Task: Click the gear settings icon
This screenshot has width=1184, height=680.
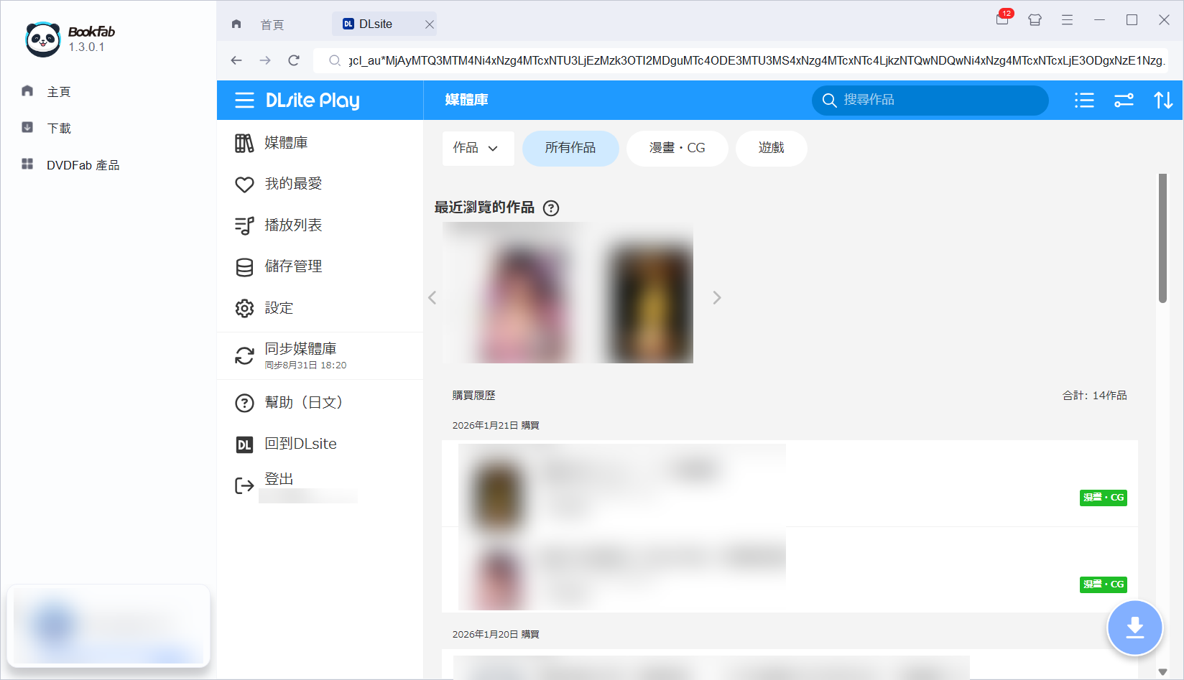Action: coord(244,308)
